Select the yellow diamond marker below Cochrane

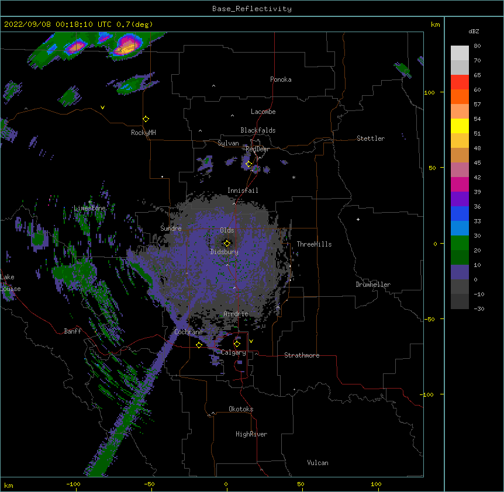click(x=199, y=345)
